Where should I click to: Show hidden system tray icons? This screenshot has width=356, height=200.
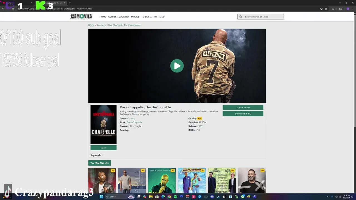pos(328,197)
